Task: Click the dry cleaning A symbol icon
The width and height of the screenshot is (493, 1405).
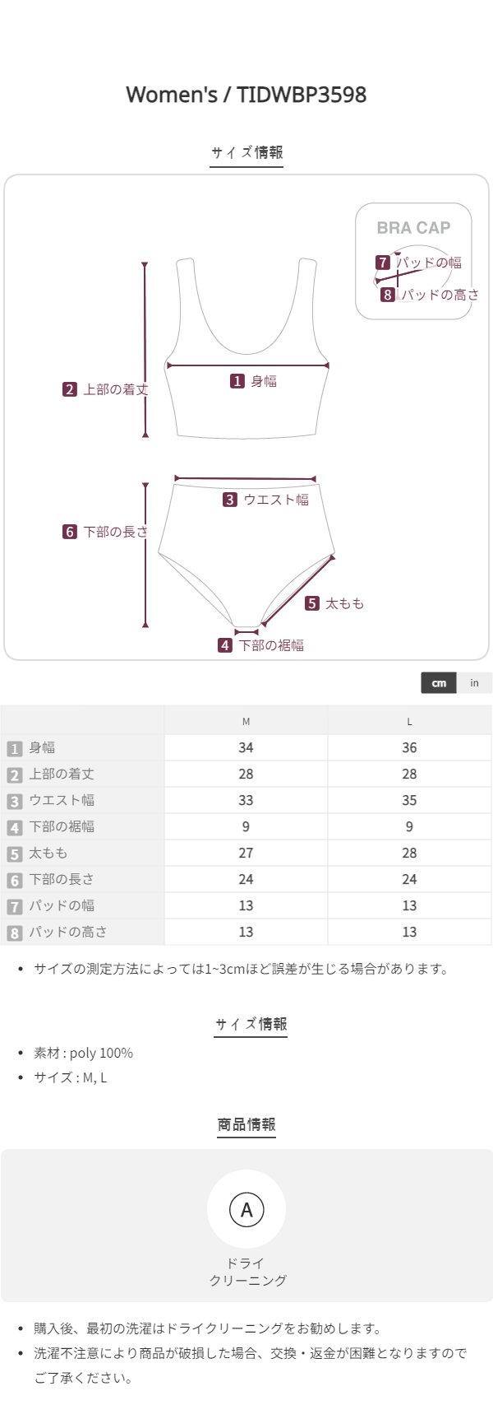Action: (x=246, y=1210)
